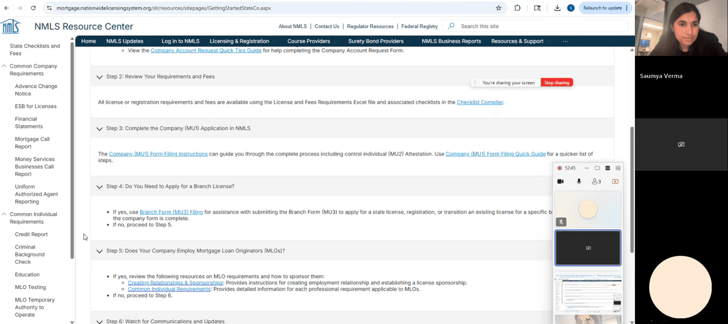
Task: Open the browser extensions puzzle icon
Action: click(517, 8)
